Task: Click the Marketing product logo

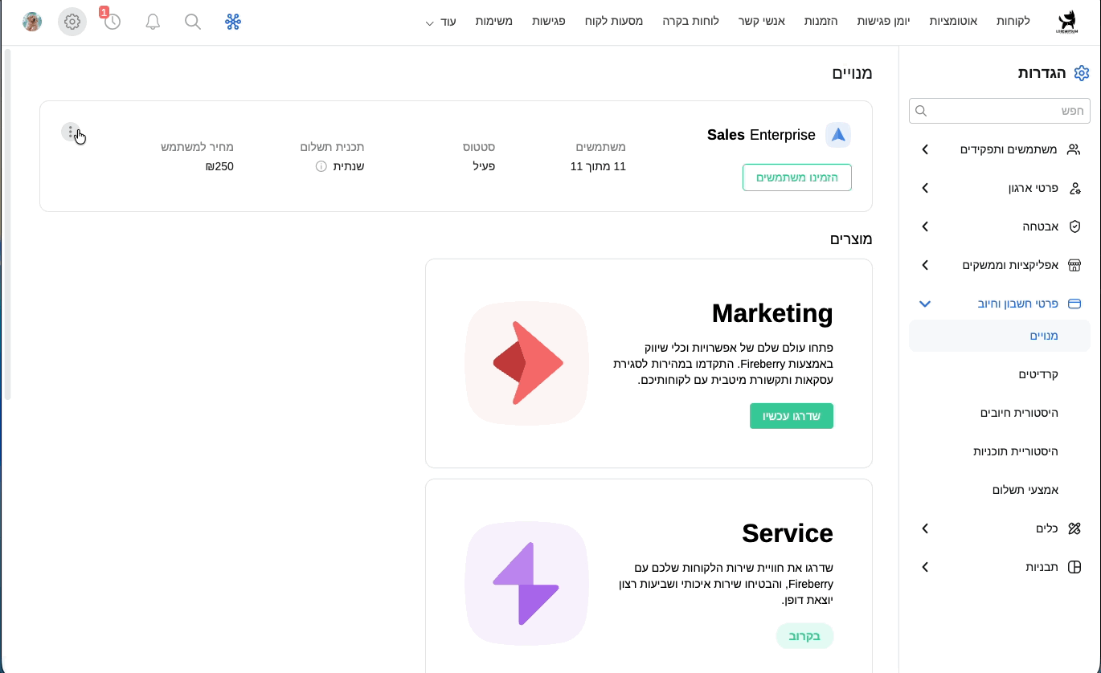Action: pos(527,363)
